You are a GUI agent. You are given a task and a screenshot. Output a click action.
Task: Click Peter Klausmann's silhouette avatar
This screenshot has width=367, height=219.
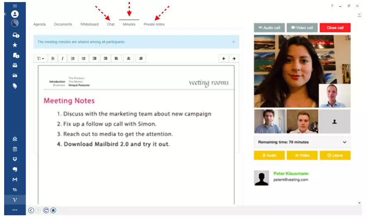(261, 178)
